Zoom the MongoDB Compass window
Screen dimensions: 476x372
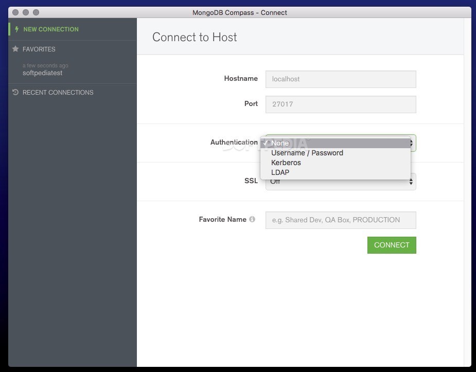[x=36, y=12]
